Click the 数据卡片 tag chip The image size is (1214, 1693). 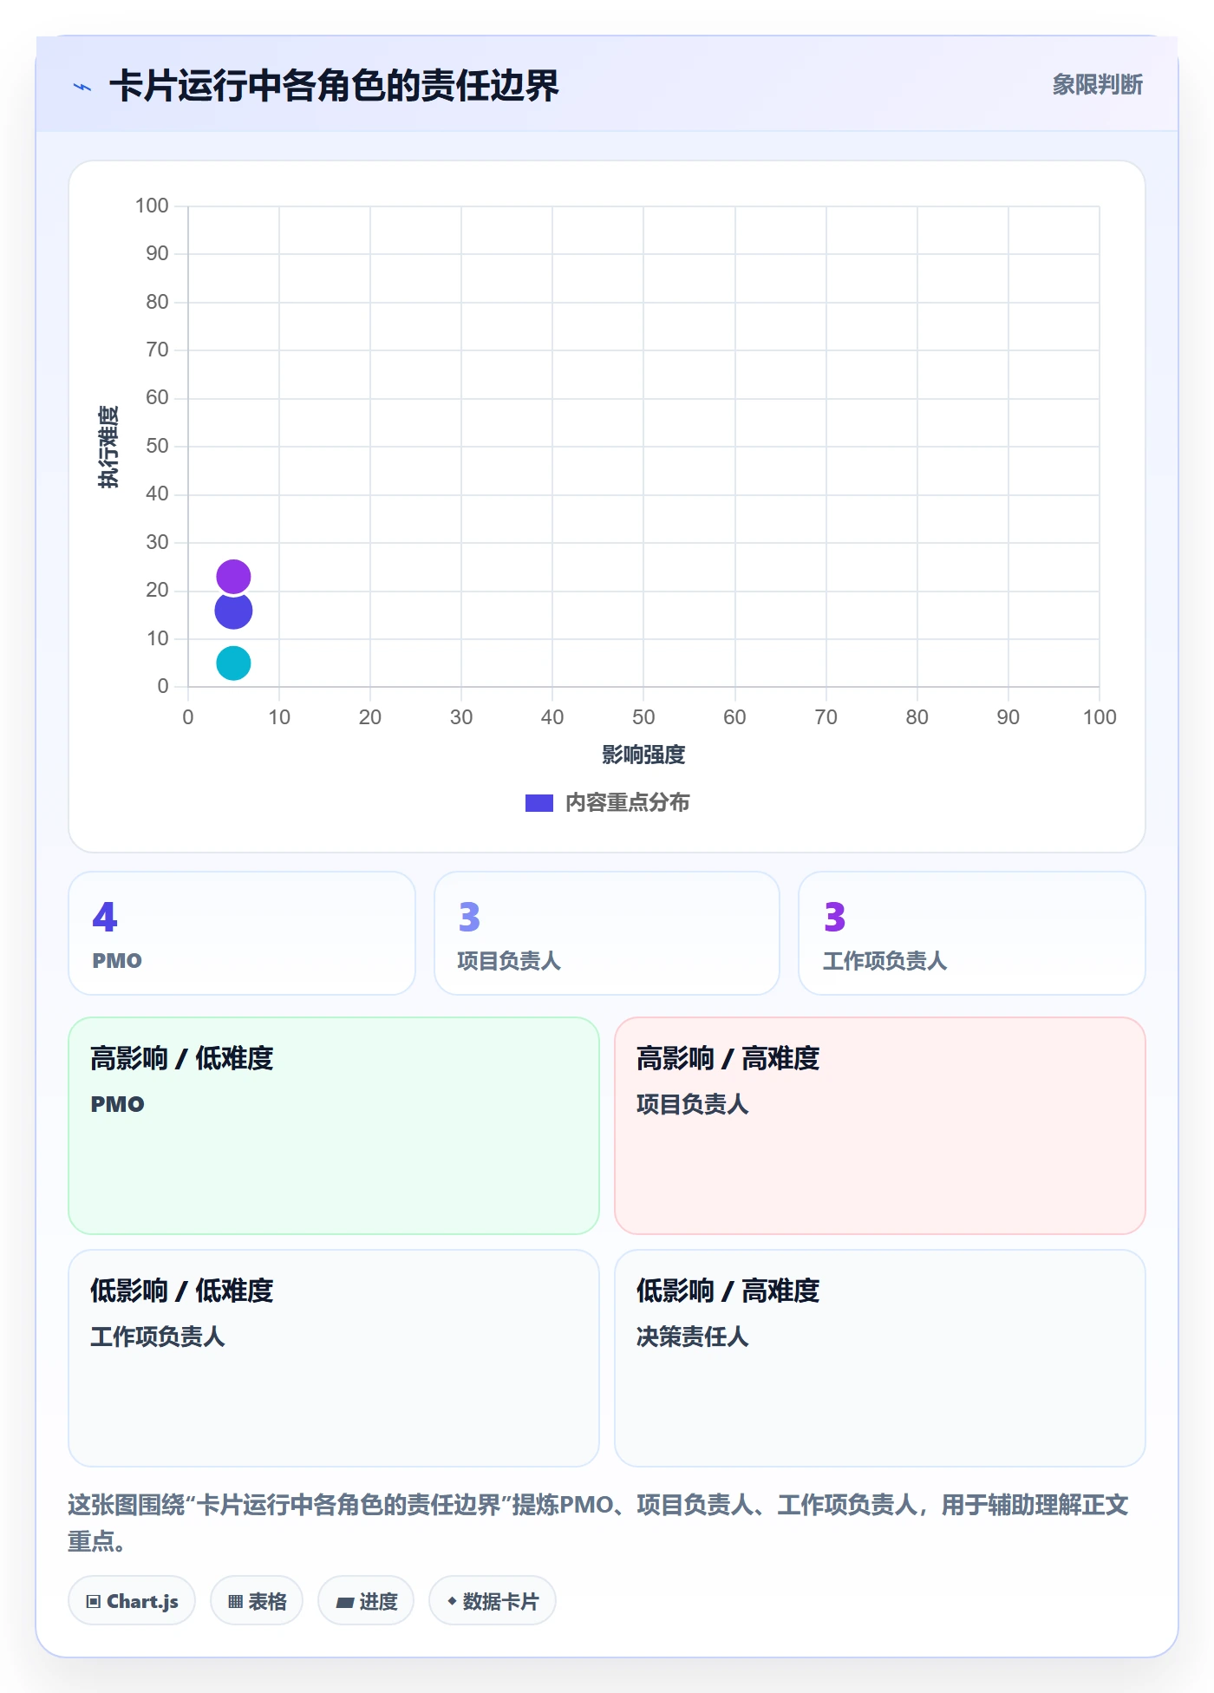coord(493,1601)
